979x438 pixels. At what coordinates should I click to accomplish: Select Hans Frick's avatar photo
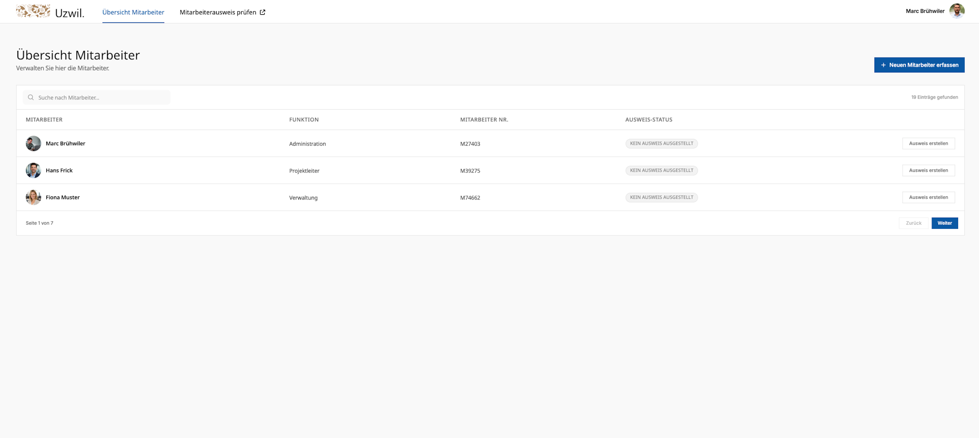coord(33,170)
